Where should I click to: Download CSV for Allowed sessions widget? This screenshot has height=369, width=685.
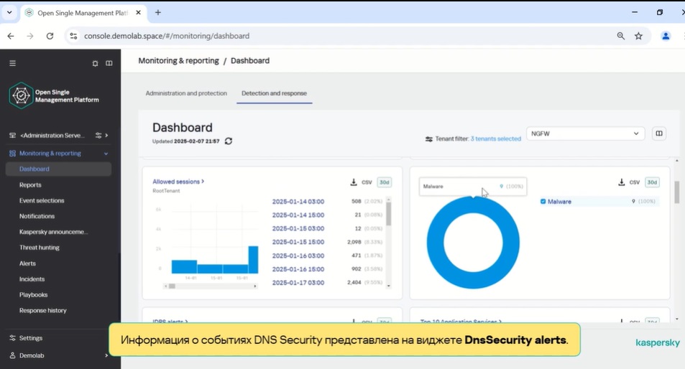pos(362,182)
